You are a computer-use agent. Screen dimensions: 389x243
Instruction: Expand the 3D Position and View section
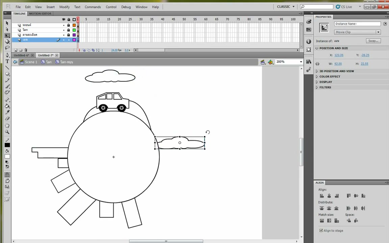click(x=317, y=71)
